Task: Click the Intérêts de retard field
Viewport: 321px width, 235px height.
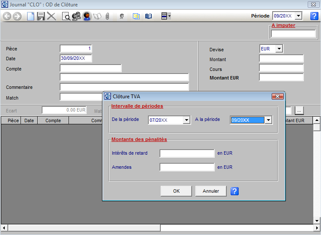Action: [187, 153]
